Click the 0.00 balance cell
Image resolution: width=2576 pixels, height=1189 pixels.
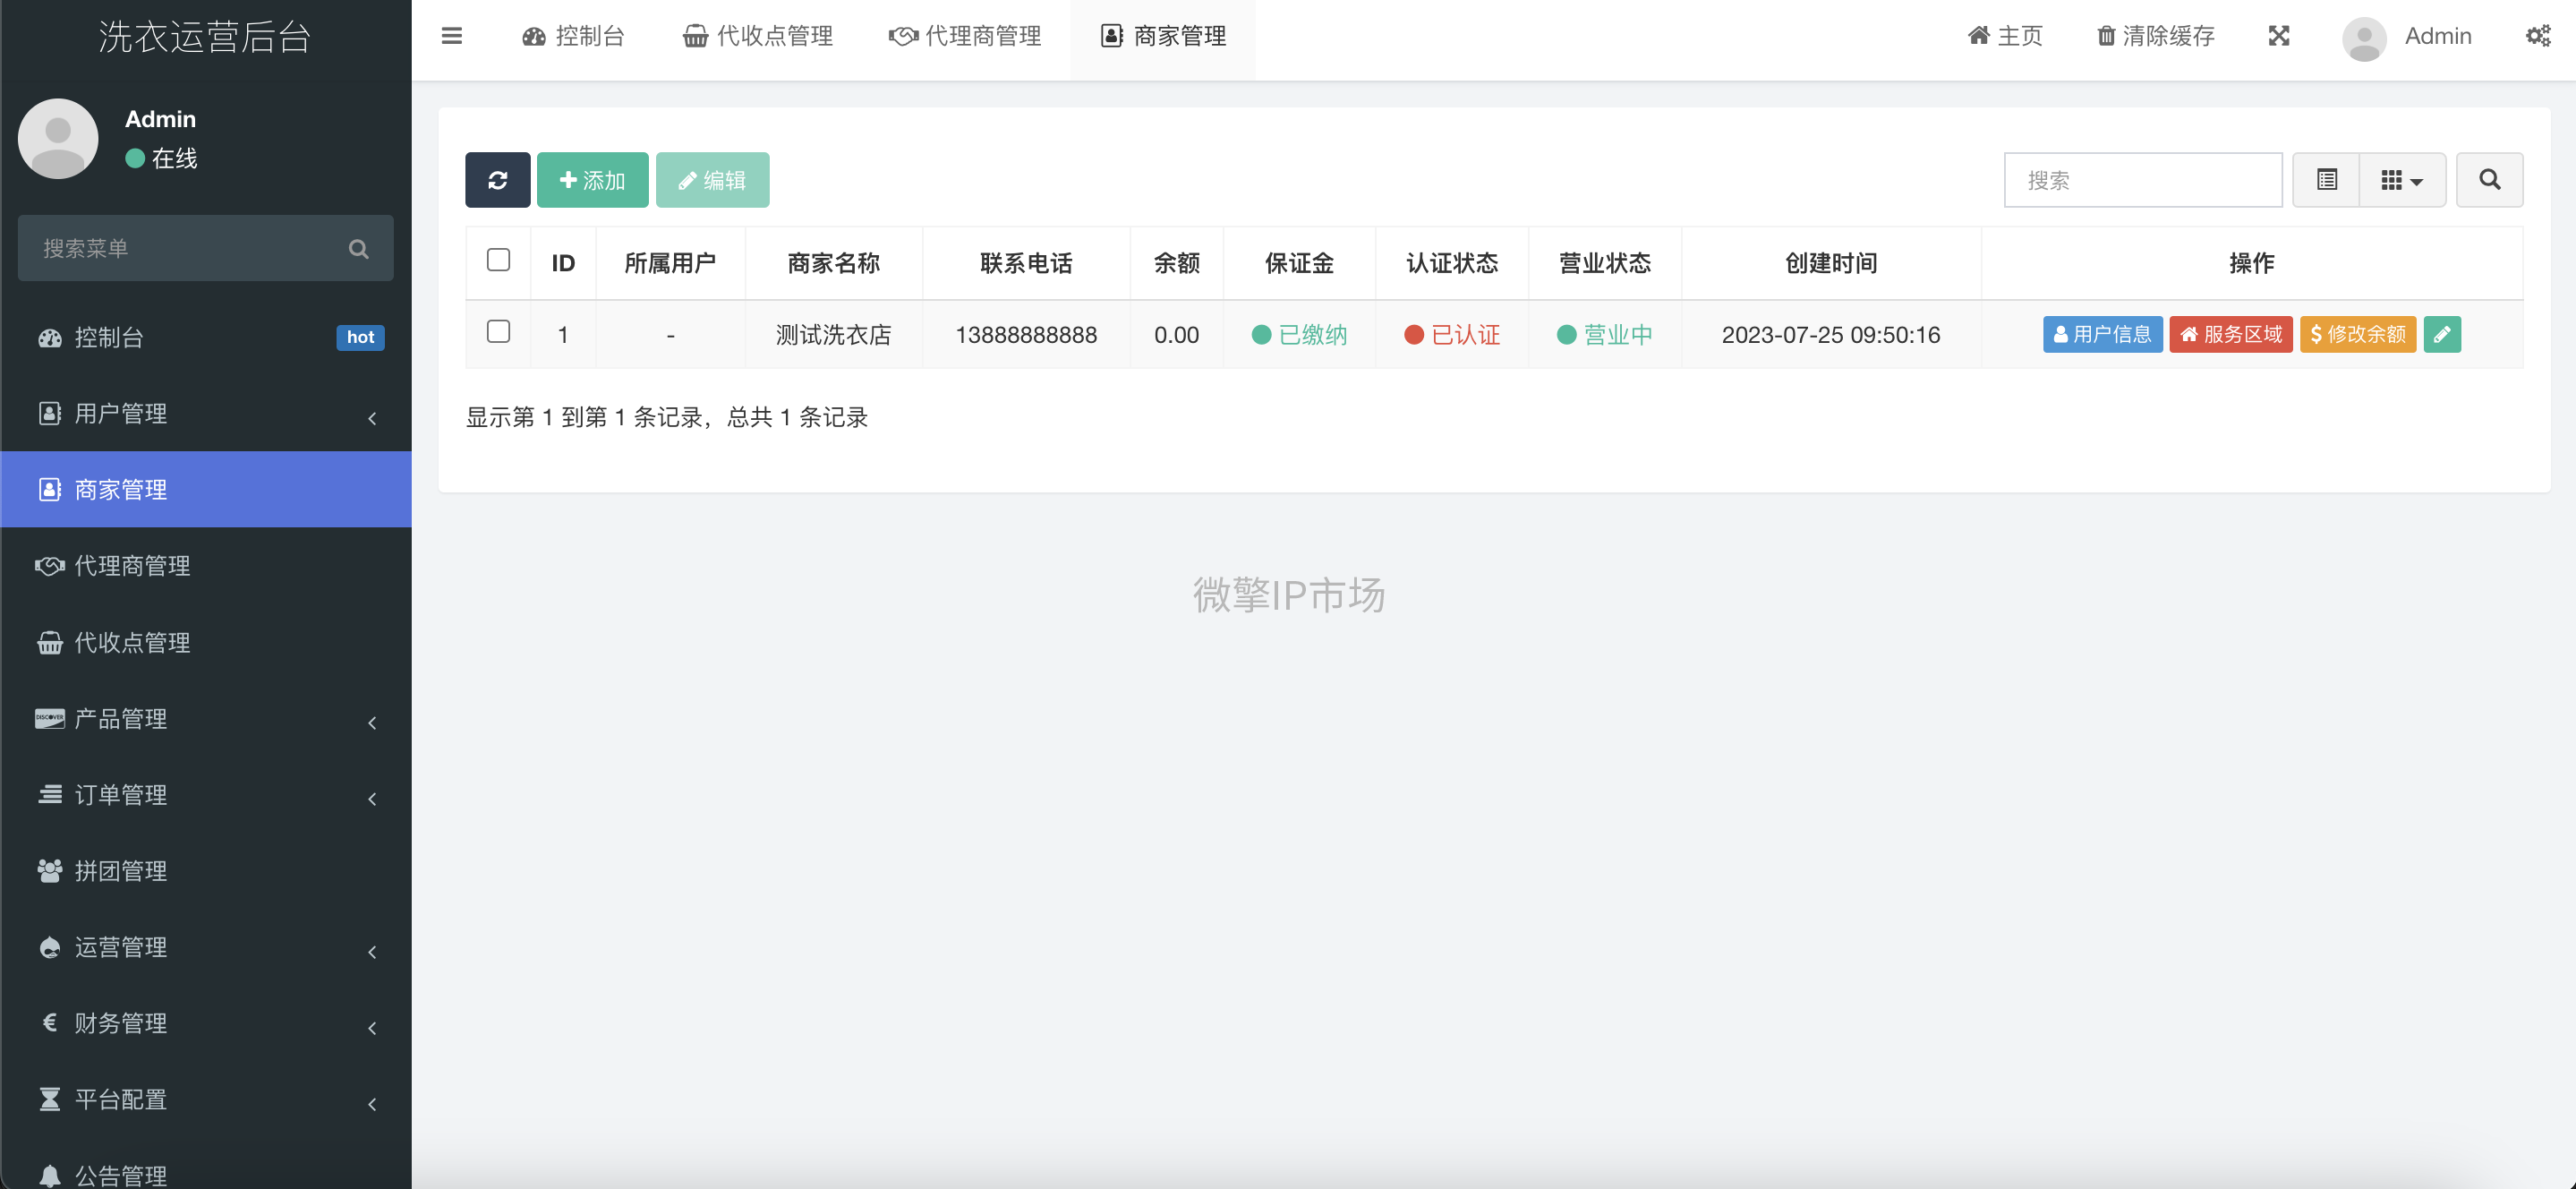point(1176,335)
